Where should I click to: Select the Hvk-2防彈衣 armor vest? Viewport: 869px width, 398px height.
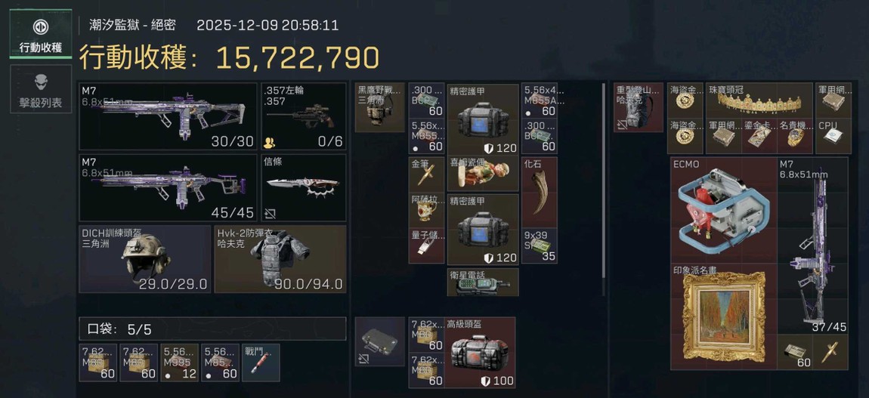click(280, 258)
